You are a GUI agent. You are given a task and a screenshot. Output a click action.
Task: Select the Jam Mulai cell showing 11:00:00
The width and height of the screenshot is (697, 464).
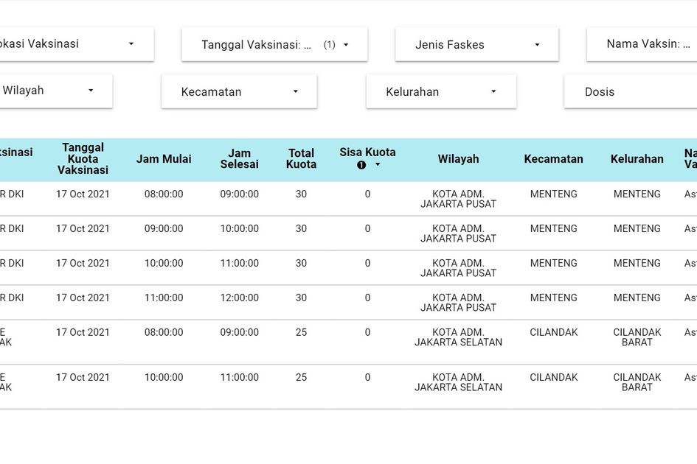(x=164, y=298)
